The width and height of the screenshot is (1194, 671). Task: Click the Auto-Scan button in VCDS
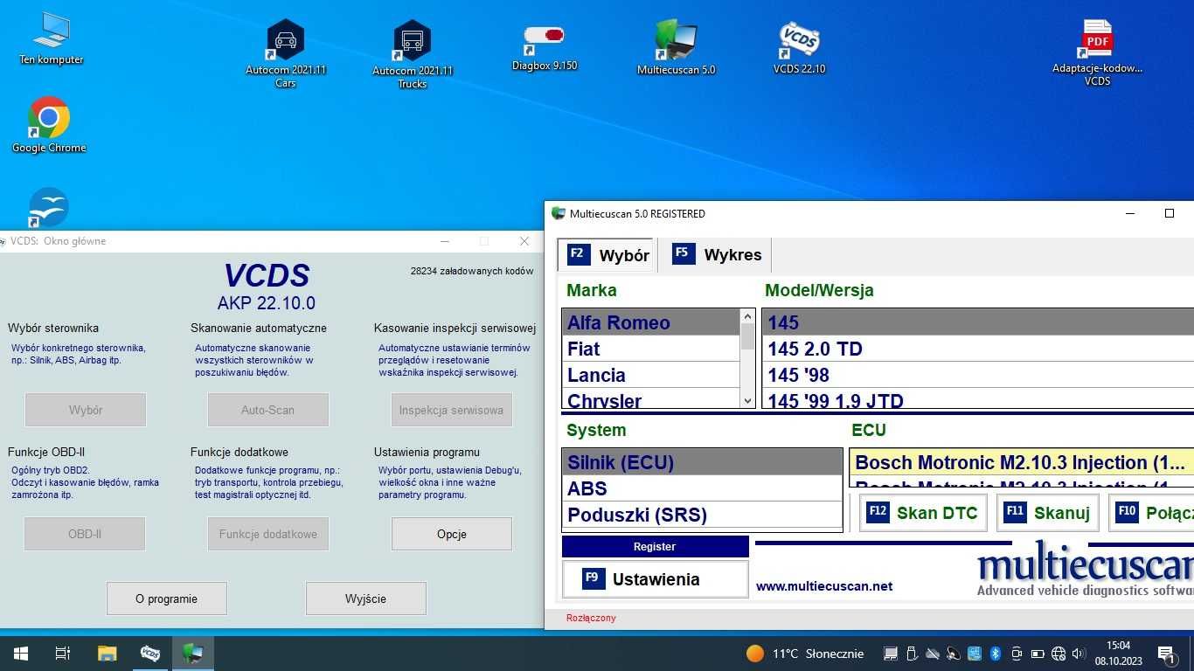tap(268, 410)
